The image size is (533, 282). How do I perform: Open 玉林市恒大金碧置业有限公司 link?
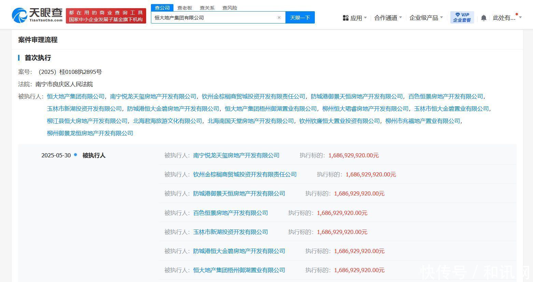(451, 109)
